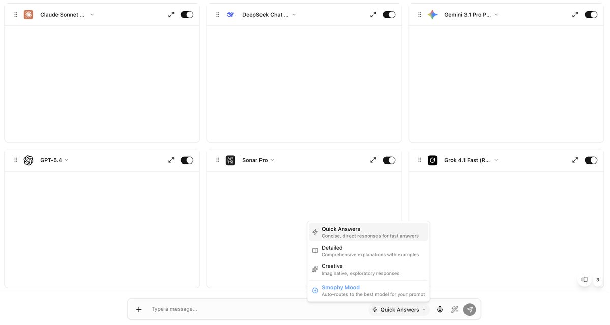Select Creative response mode
Screen dimensions: 610x325
click(x=368, y=269)
